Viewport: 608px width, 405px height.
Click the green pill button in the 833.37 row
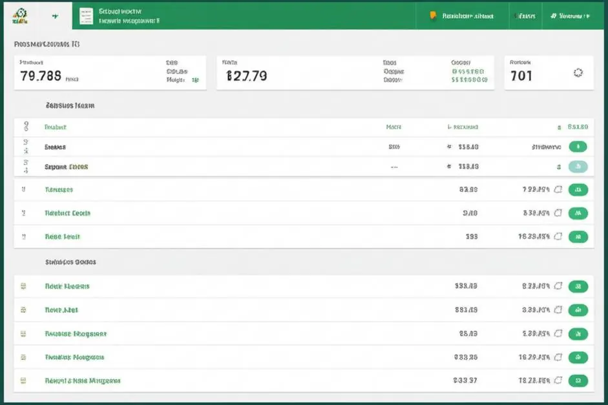[578, 381]
